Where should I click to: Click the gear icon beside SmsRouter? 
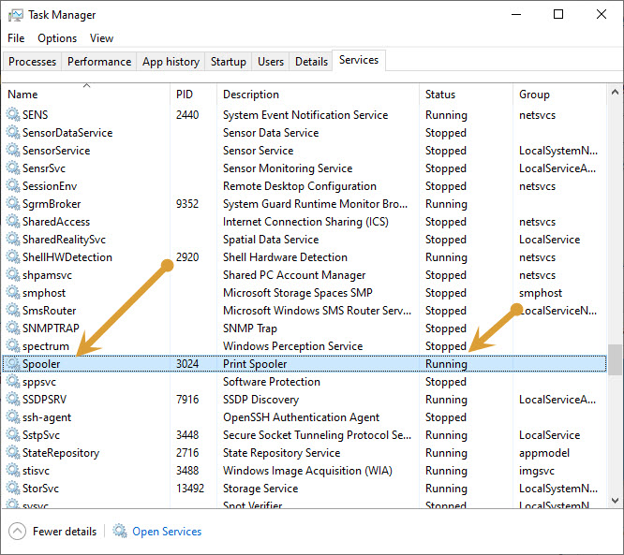coord(13,310)
